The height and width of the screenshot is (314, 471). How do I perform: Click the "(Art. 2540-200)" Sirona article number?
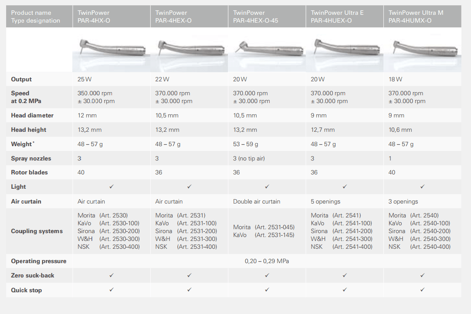coord(430,231)
